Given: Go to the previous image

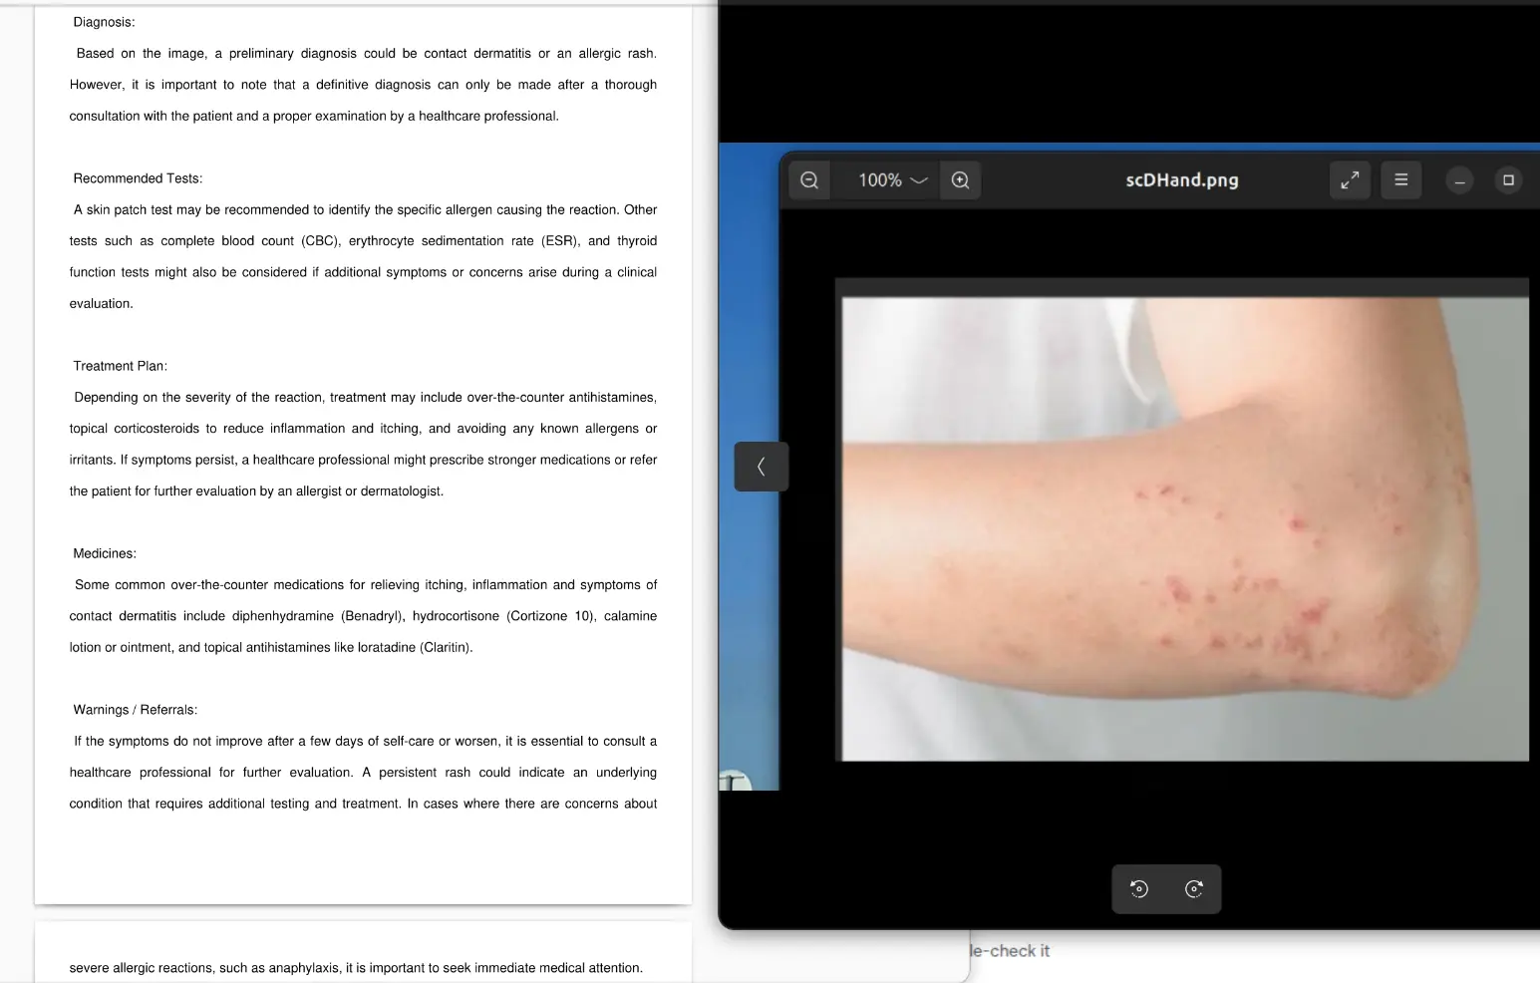Looking at the screenshot, I should [762, 467].
